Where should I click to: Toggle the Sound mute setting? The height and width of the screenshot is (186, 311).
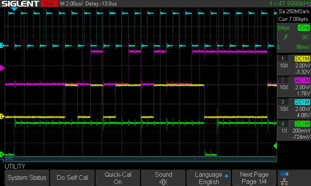pos(163,178)
